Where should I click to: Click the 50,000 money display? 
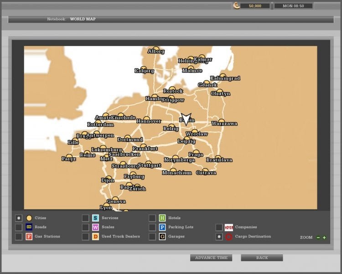[x=255, y=6]
